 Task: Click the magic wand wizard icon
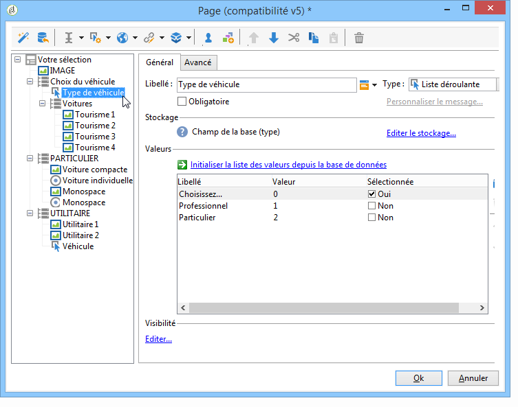click(22, 38)
